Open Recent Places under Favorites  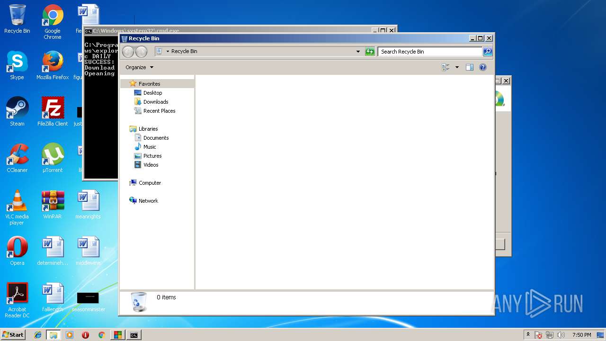coord(159,111)
